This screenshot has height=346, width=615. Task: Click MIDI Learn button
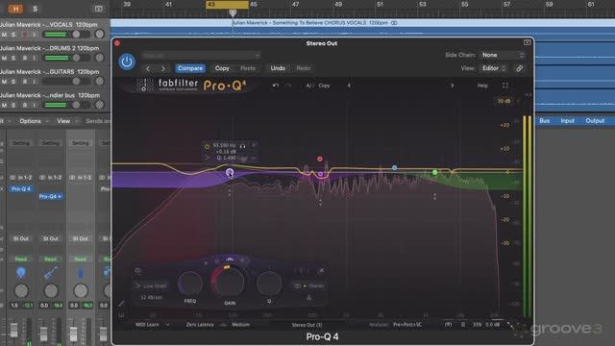[147, 325]
